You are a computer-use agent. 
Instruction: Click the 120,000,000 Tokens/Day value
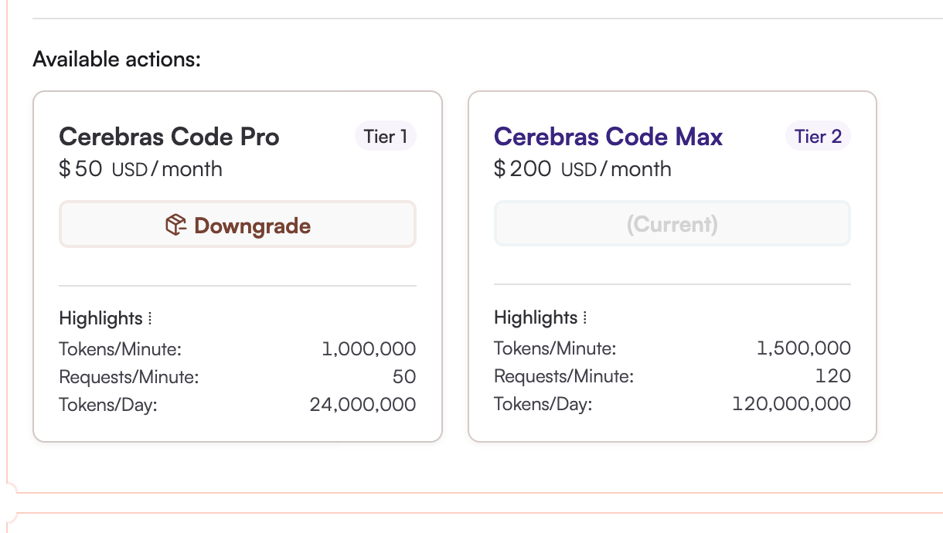tap(791, 403)
